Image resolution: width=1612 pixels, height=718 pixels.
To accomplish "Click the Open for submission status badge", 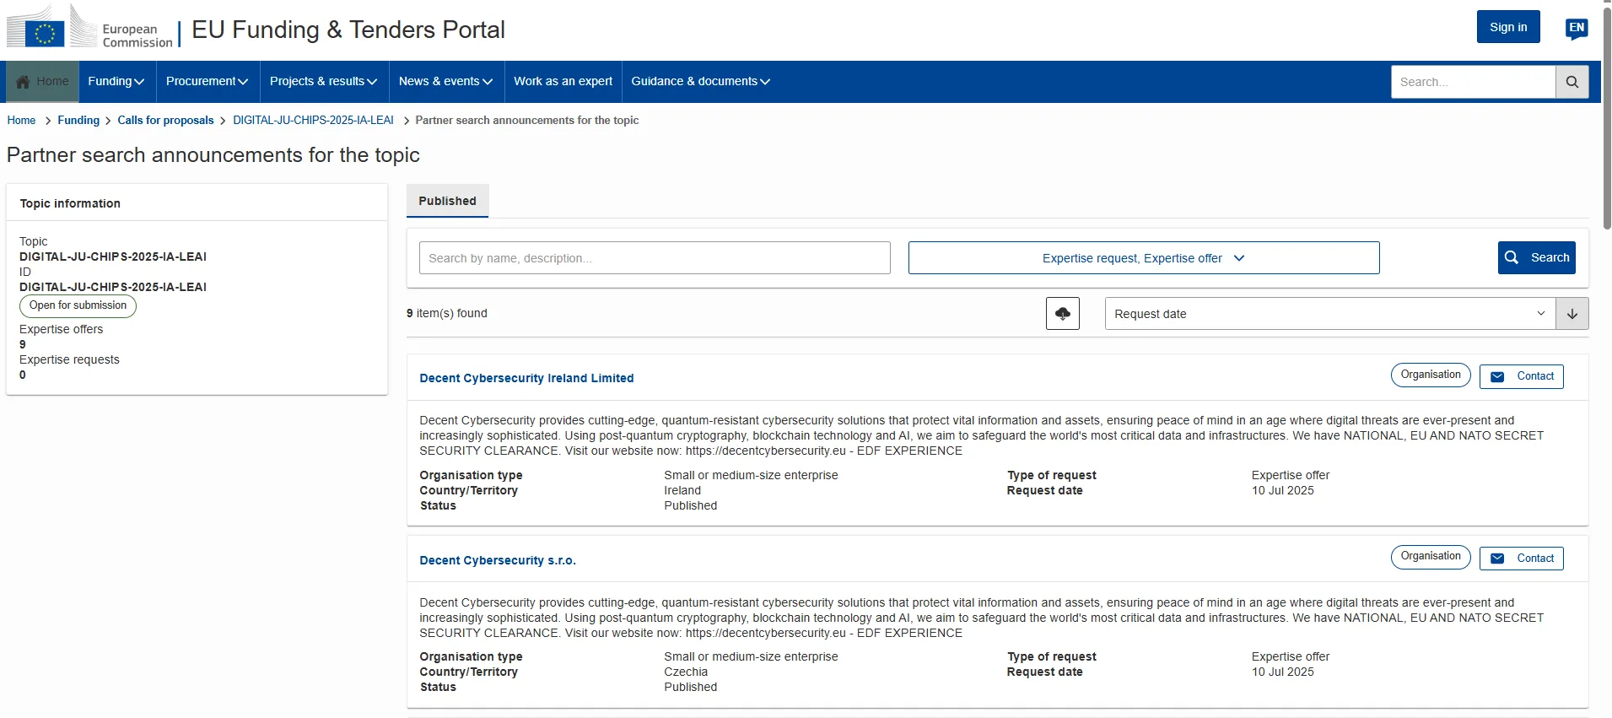I will point(78,306).
